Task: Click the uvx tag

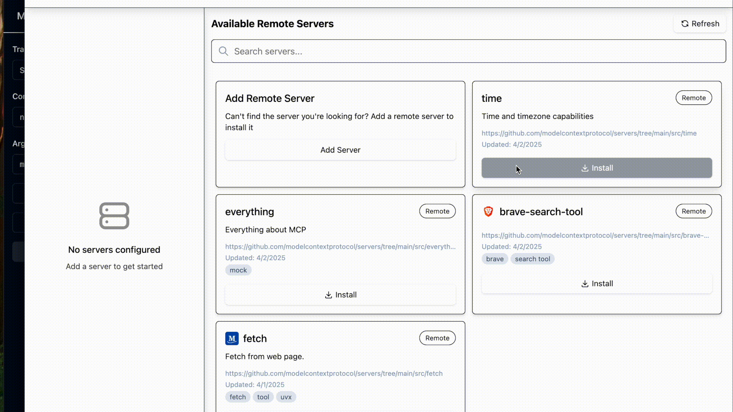Action: click(286, 397)
